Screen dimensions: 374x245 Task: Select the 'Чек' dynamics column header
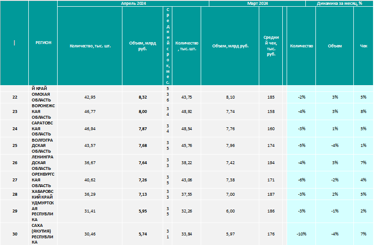point(363,46)
